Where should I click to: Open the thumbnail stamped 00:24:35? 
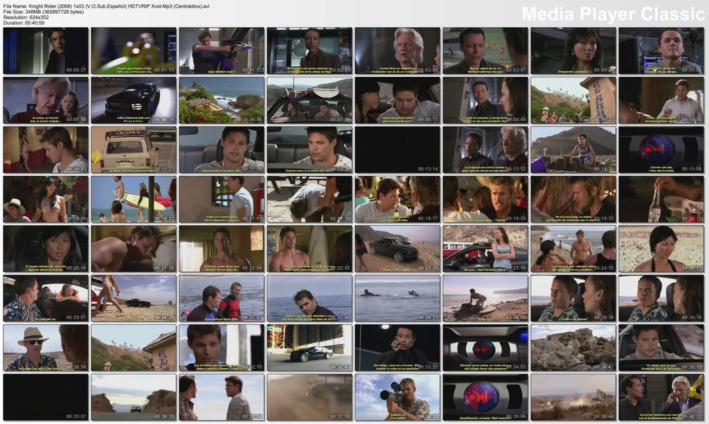(x=573, y=249)
